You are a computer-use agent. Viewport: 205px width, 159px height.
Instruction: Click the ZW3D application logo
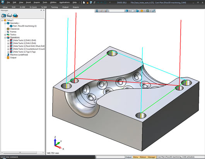[3, 2]
